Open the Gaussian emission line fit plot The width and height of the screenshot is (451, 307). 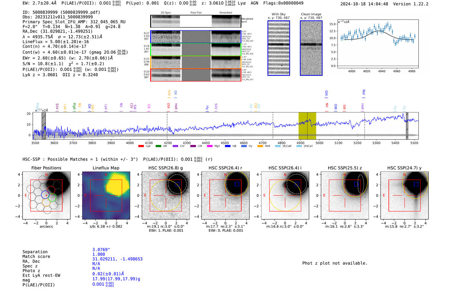coord(378,44)
